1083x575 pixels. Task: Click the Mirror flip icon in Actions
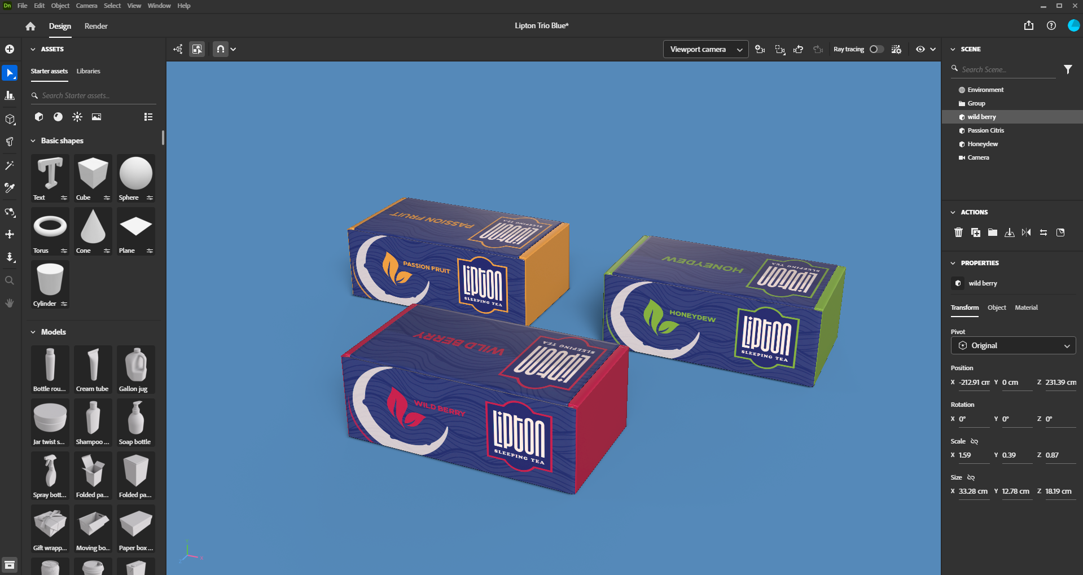pyautogui.click(x=1027, y=232)
